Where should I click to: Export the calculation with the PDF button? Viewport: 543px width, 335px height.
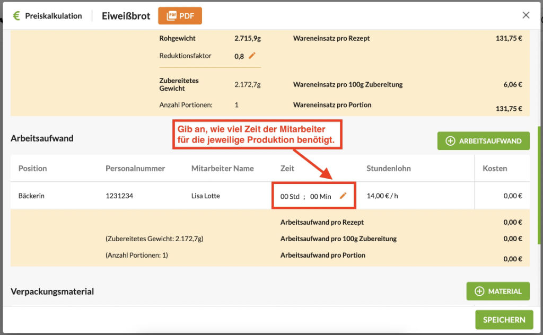coord(180,16)
